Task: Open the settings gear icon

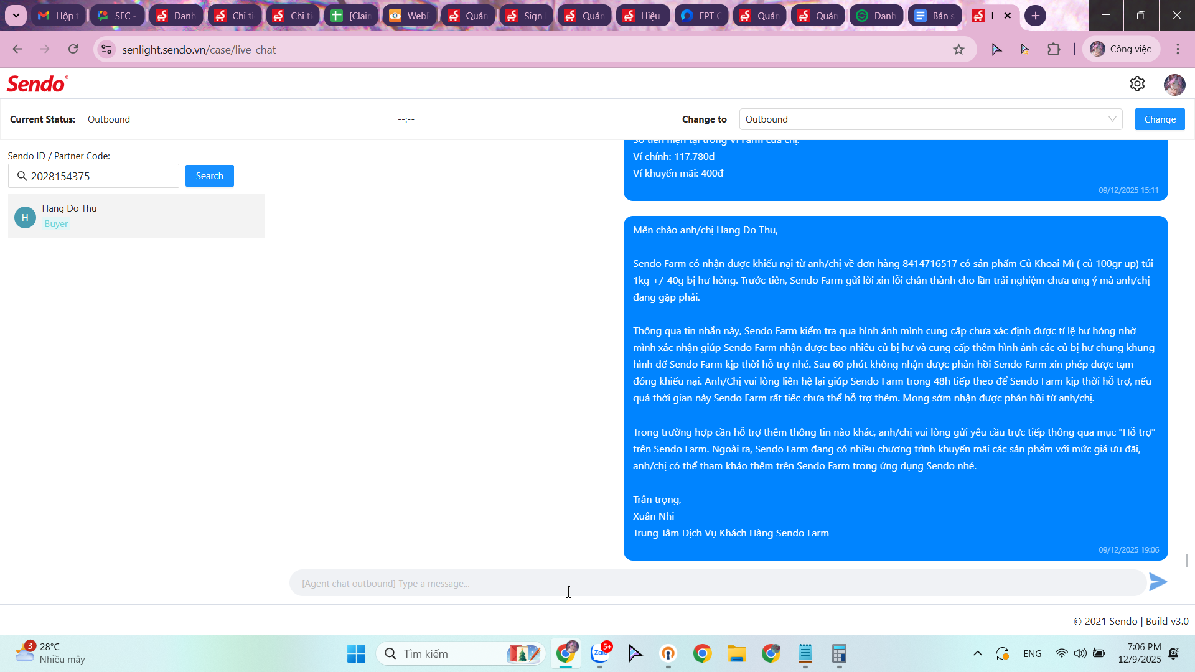Action: coord(1137,84)
